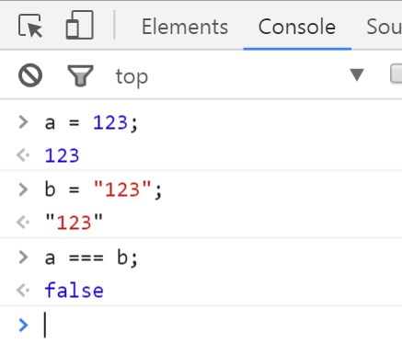Click the input line 'a = 123;'

coord(91,122)
